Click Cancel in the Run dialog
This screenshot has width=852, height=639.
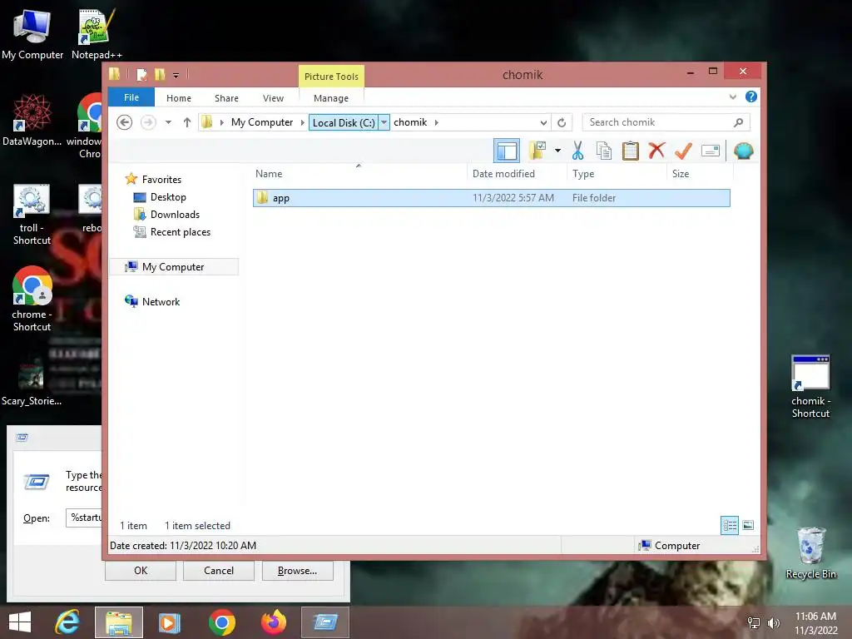pyautogui.click(x=219, y=571)
